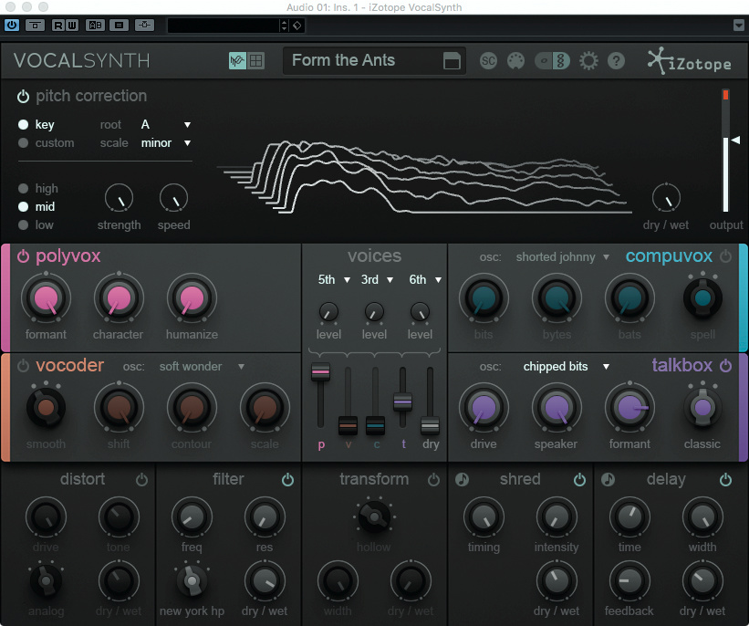Click the delay tempo sync note icon
Screen dimensions: 749x626
tap(609, 479)
